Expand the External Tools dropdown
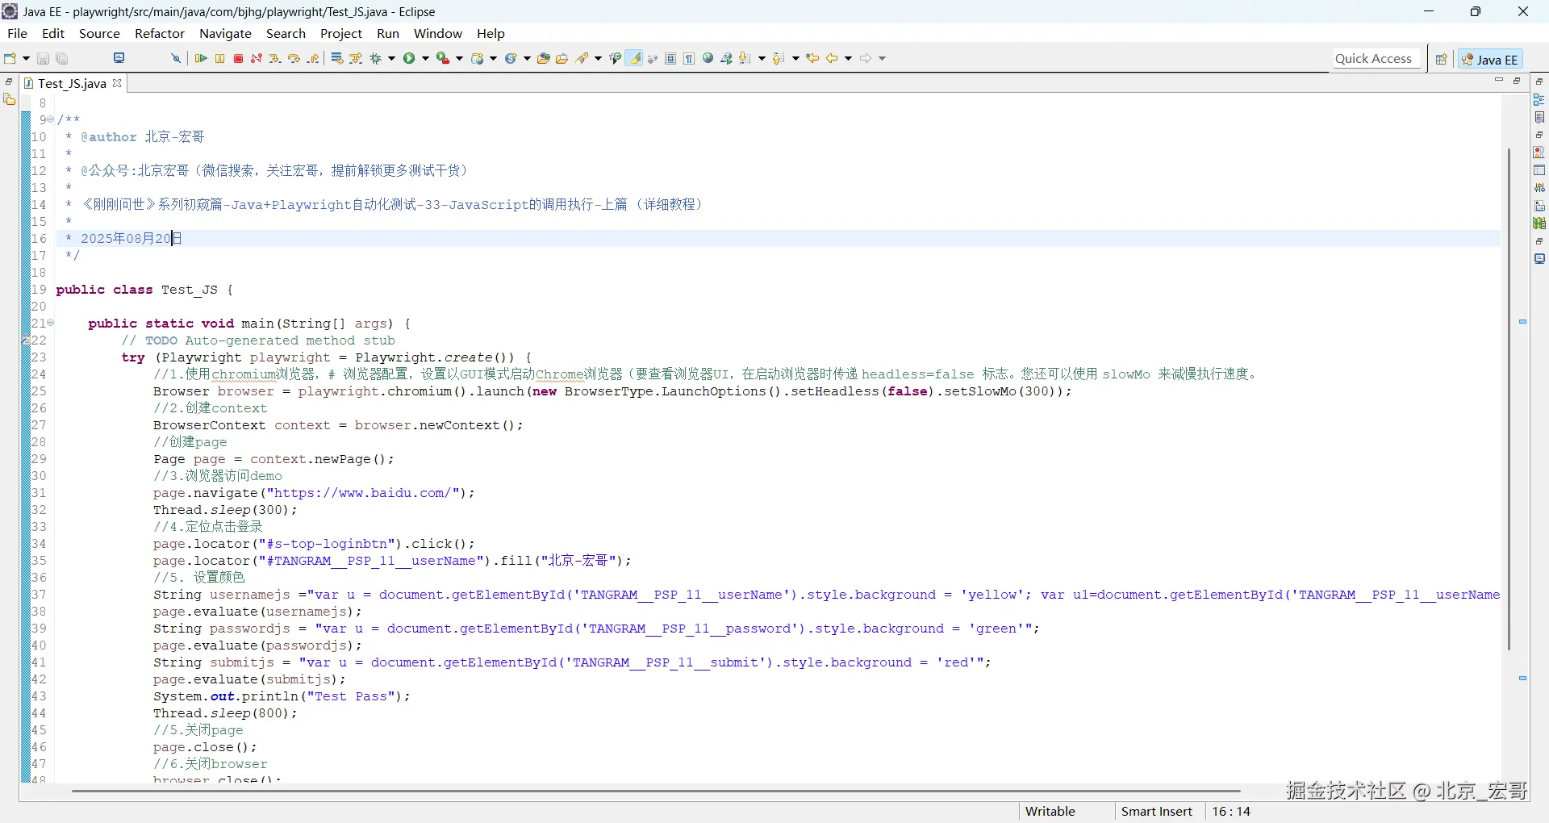1549x823 pixels. tap(459, 58)
